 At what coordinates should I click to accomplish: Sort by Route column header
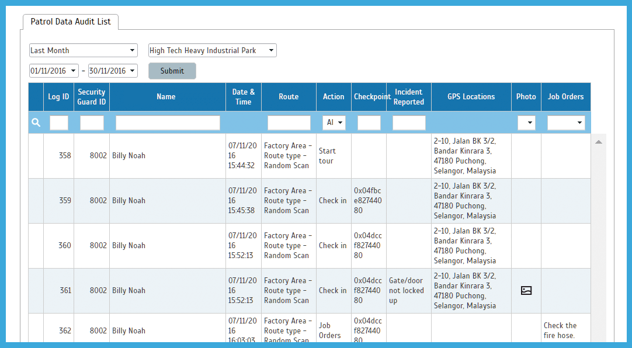[x=289, y=97]
